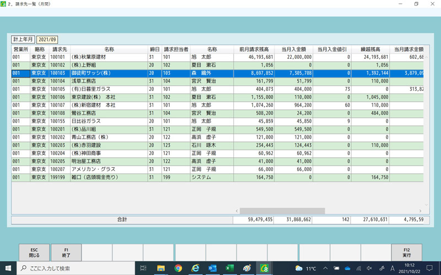Open the paint palette app in the taskbar
Viewport: 441px width, 275px height.
(x=247, y=268)
